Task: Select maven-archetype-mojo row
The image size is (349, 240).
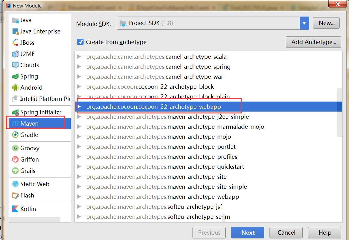Action: coord(208,137)
